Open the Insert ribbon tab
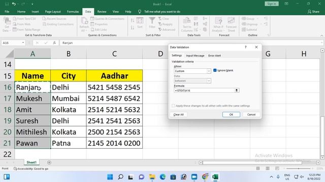Image resolution: width=325 pixels, height=182 pixels. (x=35, y=12)
